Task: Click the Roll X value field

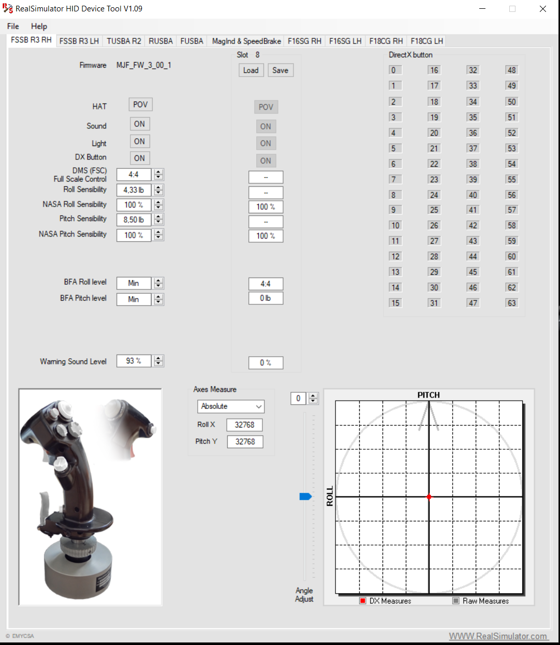Action: tap(245, 425)
